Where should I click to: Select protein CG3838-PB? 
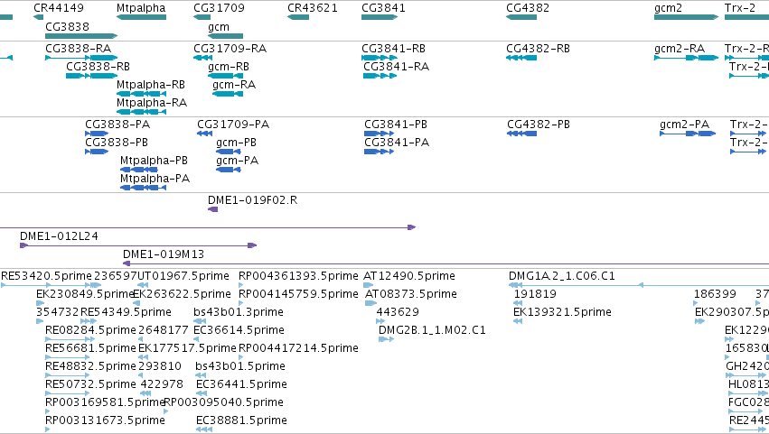pos(117,143)
